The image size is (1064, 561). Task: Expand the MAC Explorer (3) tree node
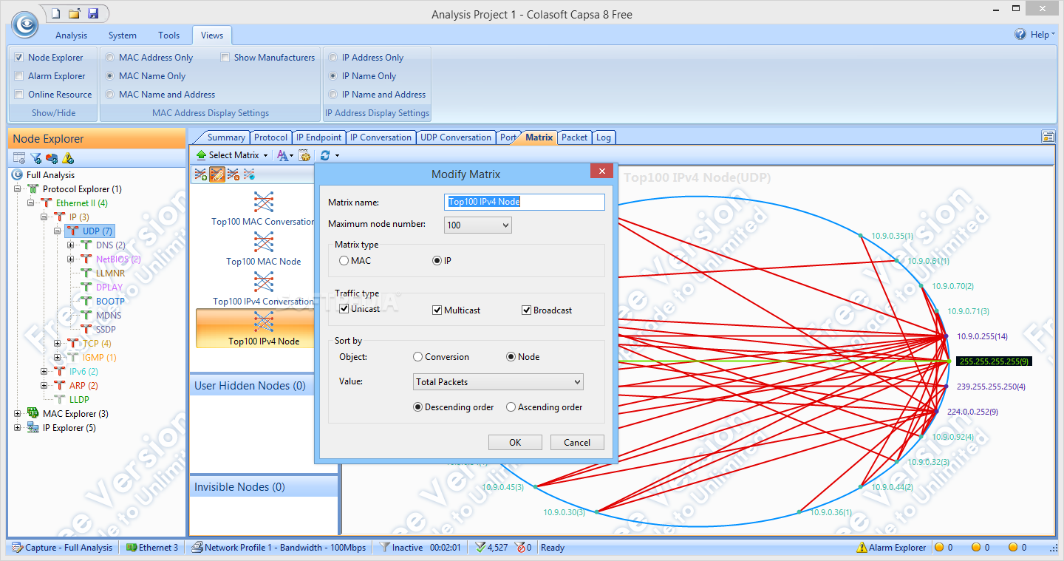coord(18,414)
